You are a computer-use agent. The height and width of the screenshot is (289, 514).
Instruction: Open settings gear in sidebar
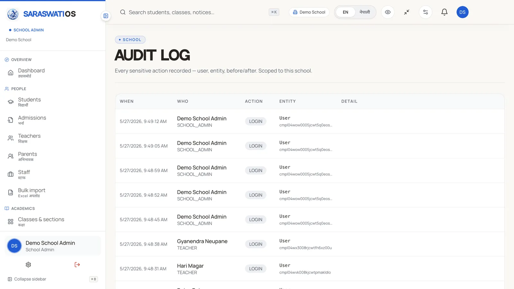(28, 265)
